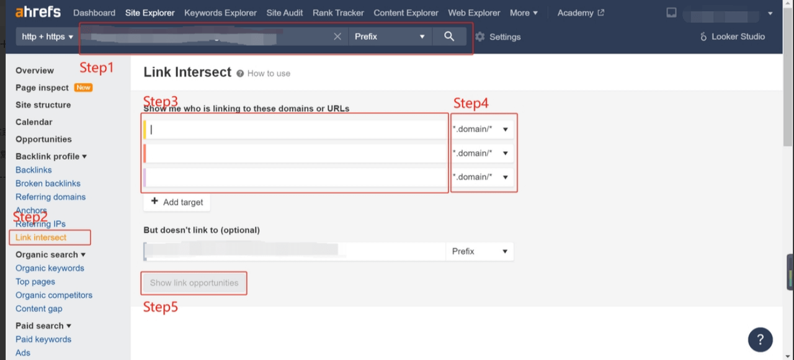
Task: Open Overview in sidebar
Action: (35, 71)
